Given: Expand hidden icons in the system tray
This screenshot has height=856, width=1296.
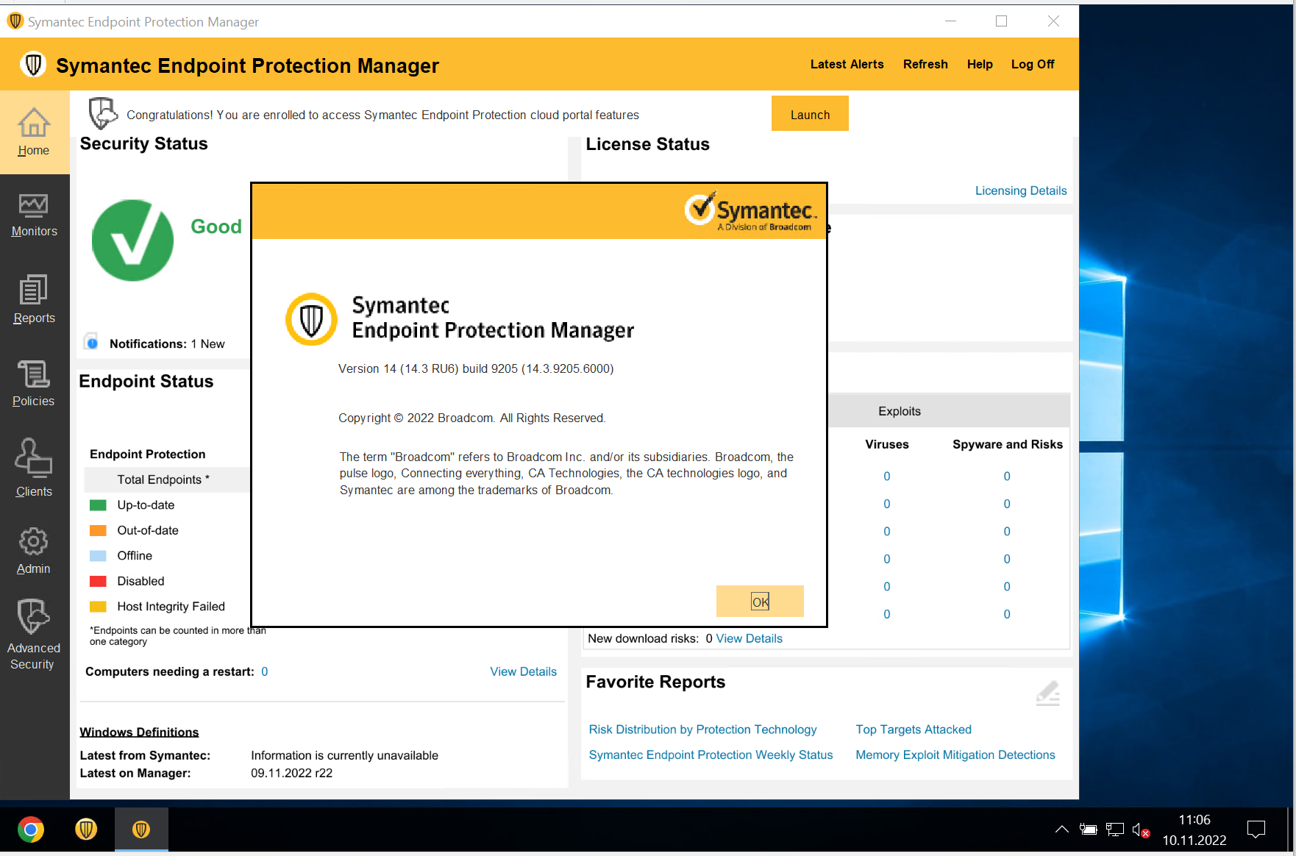Looking at the screenshot, I should point(1062,829).
